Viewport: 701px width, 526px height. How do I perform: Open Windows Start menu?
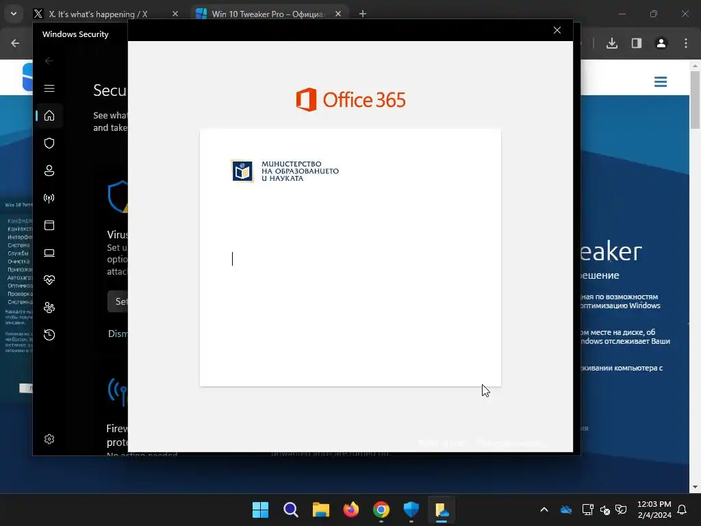click(x=260, y=510)
